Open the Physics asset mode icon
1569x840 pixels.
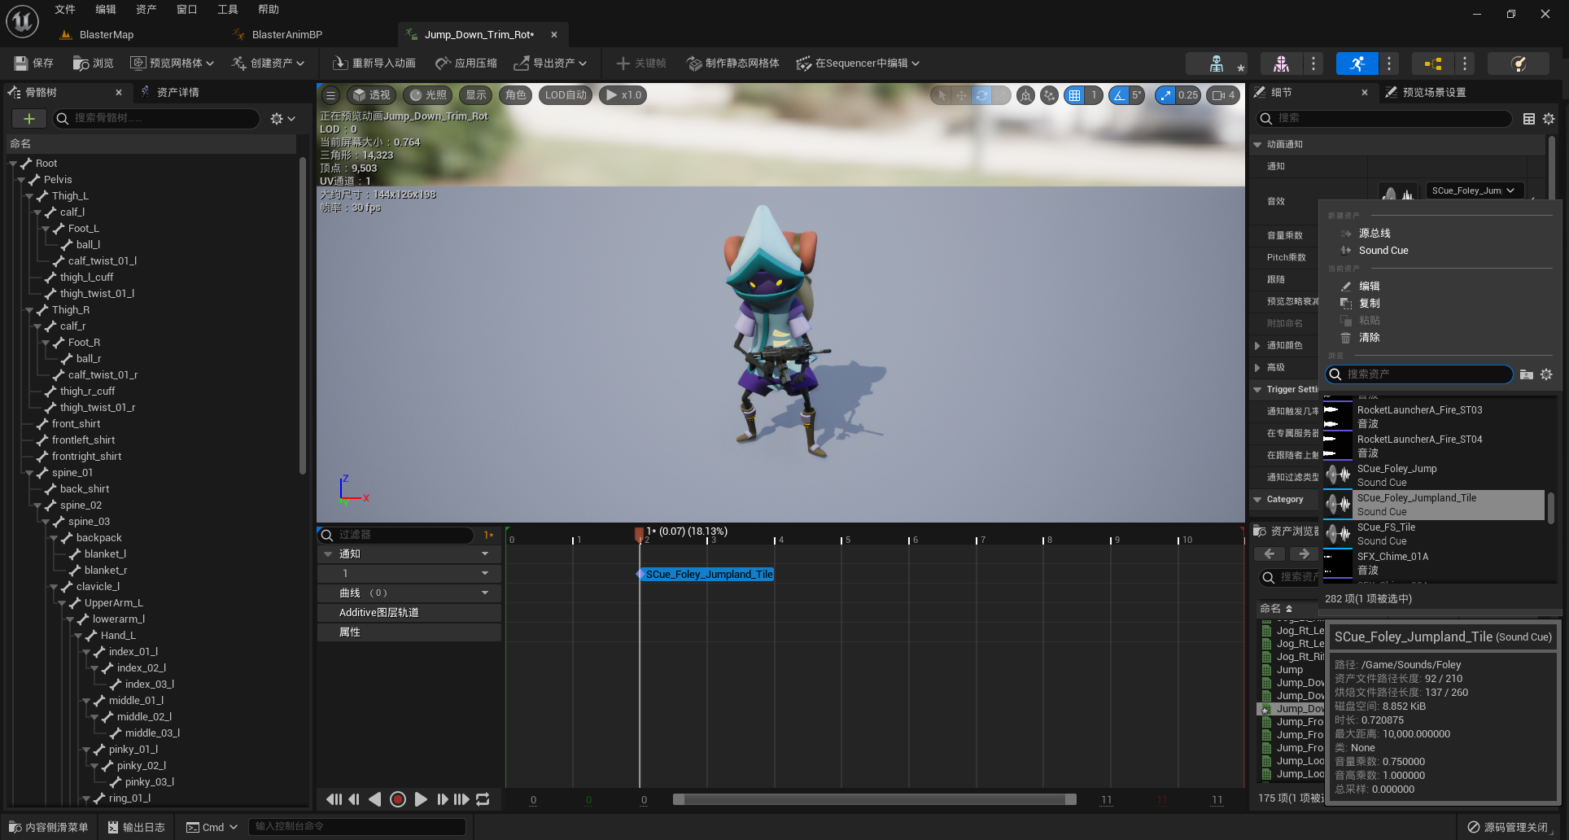pos(1518,63)
